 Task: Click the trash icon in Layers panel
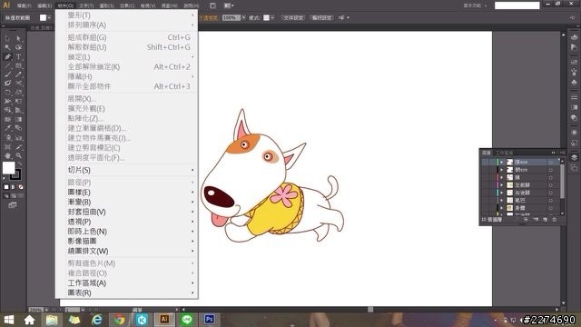point(555,220)
